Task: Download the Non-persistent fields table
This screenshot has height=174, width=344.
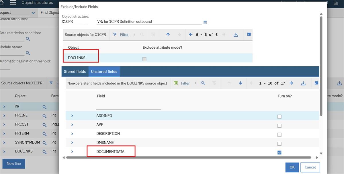Action: [x=303, y=83]
